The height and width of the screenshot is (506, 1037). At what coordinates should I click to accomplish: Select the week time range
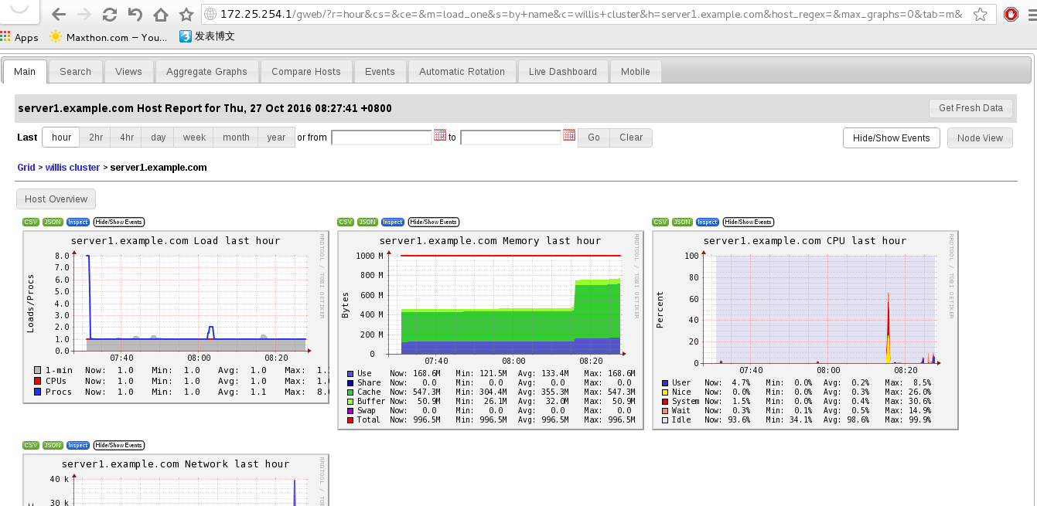click(x=194, y=138)
